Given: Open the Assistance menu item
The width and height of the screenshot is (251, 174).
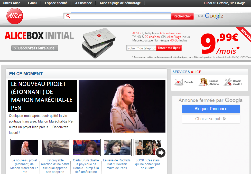Looking at the screenshot, I should 83,3.
